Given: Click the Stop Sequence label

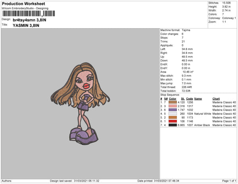Looking at the screenshot, I should pos(170,95).
